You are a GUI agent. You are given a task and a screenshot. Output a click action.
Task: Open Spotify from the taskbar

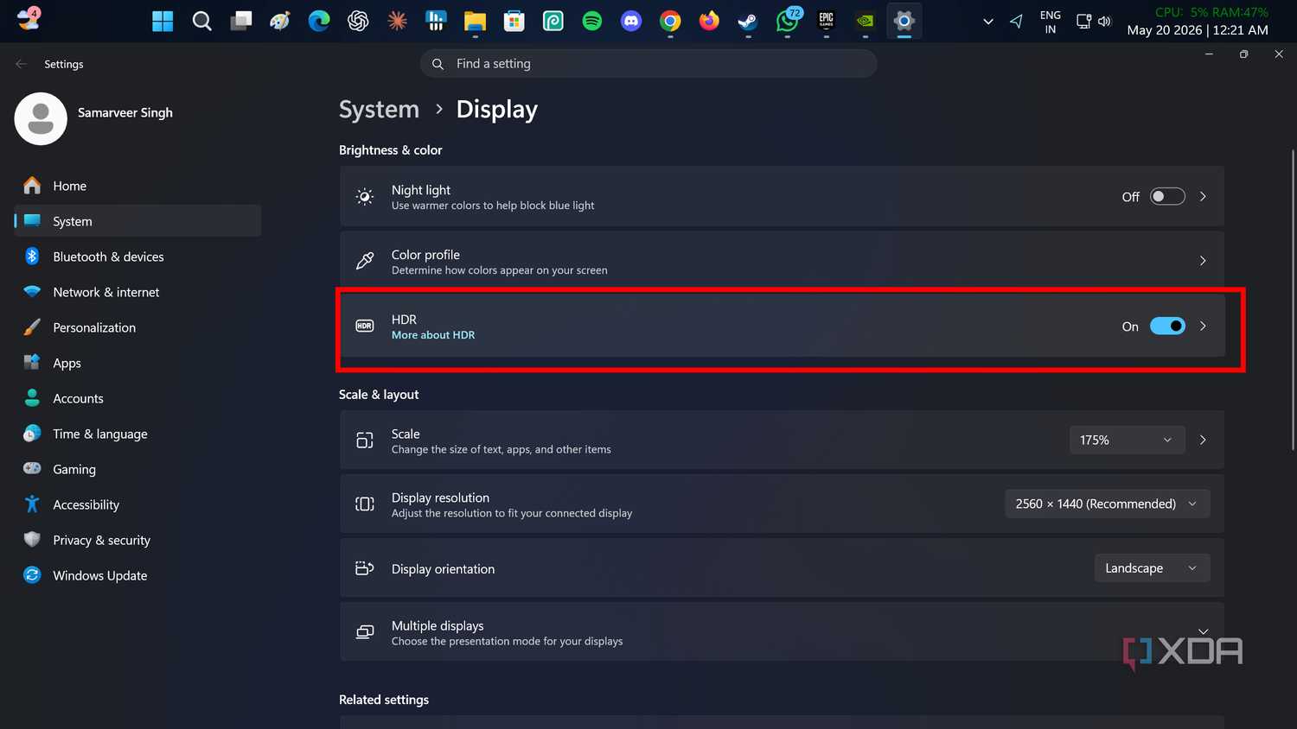click(x=592, y=21)
